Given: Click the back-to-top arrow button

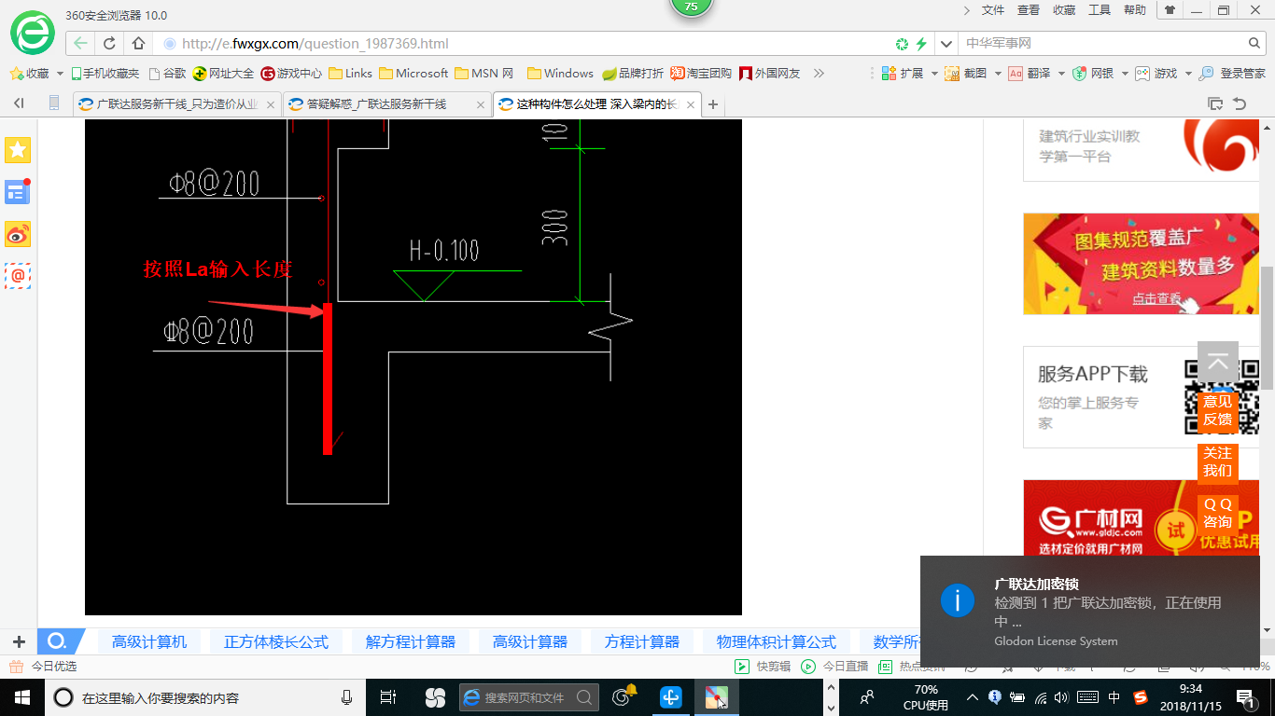Looking at the screenshot, I should pos(1217,362).
